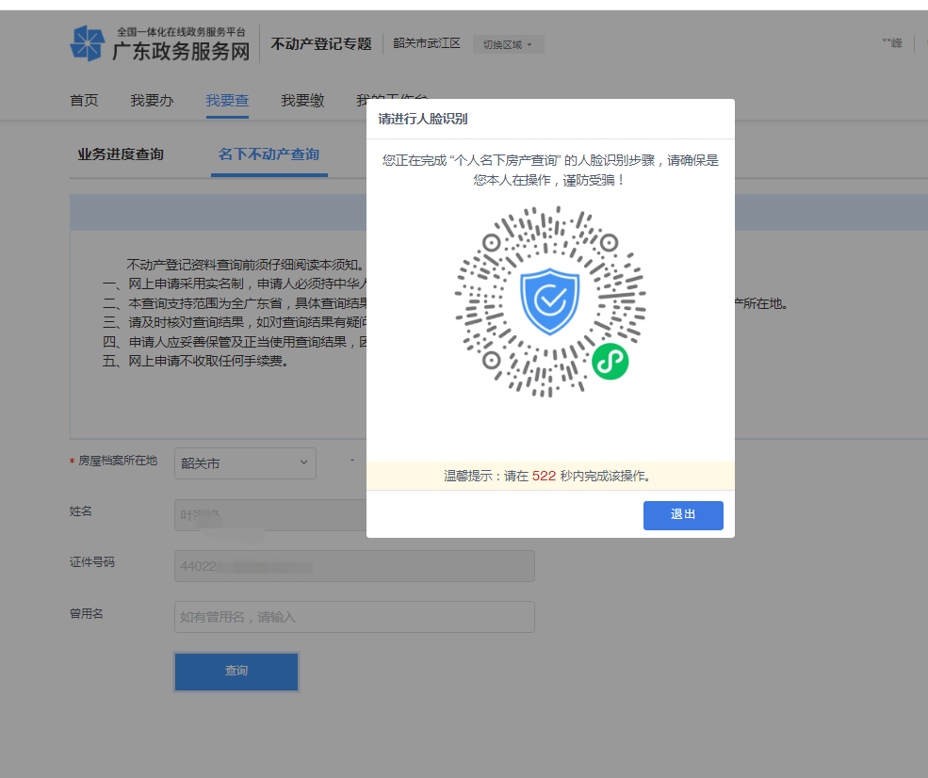Image resolution: width=928 pixels, height=778 pixels.
Task: Click the blue shield icon inside QR code
Action: coord(549,301)
